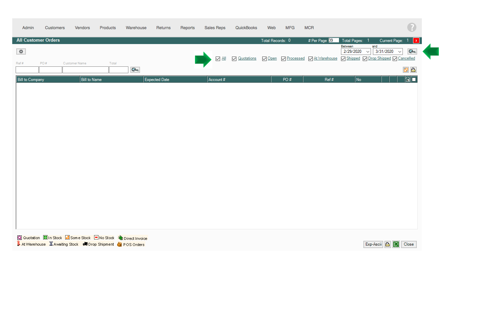This screenshot has height=311, width=502.
Task: Open the Warehouse menu
Action: pyautogui.click(x=136, y=28)
